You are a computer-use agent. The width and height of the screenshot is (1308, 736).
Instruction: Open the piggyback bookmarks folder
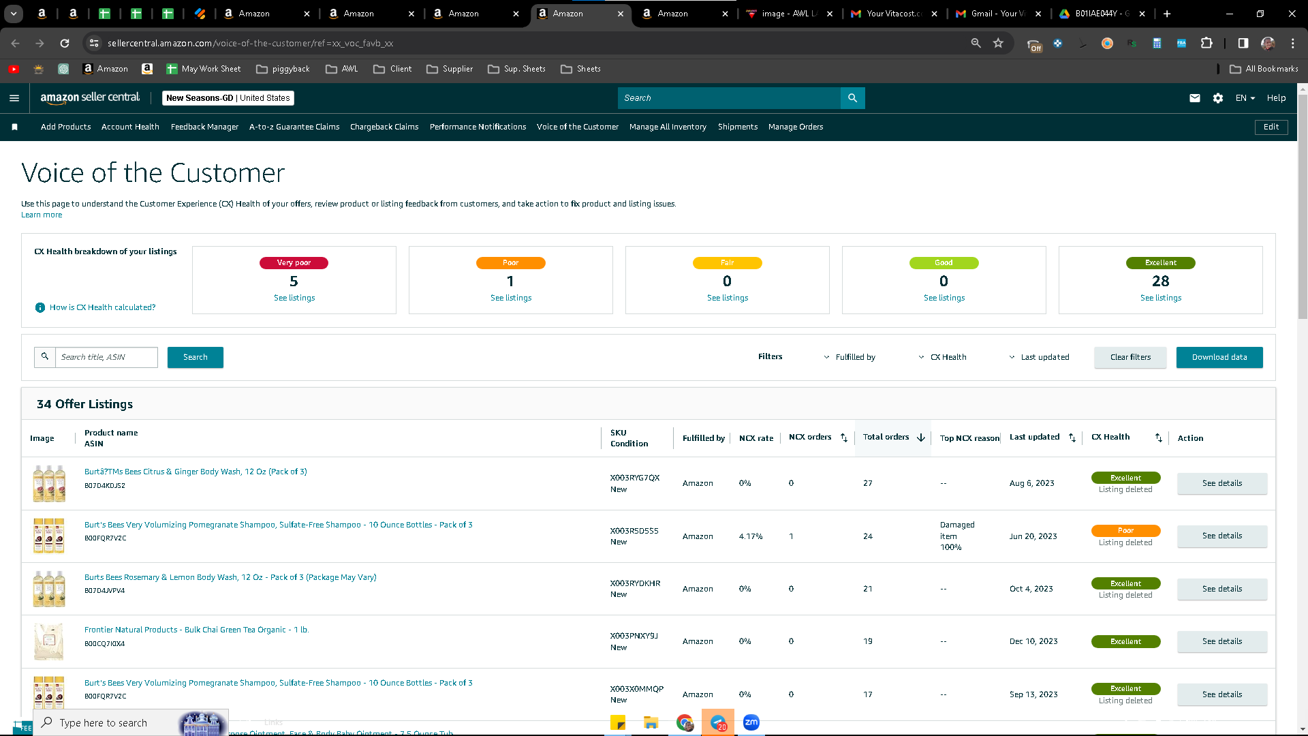tap(283, 69)
